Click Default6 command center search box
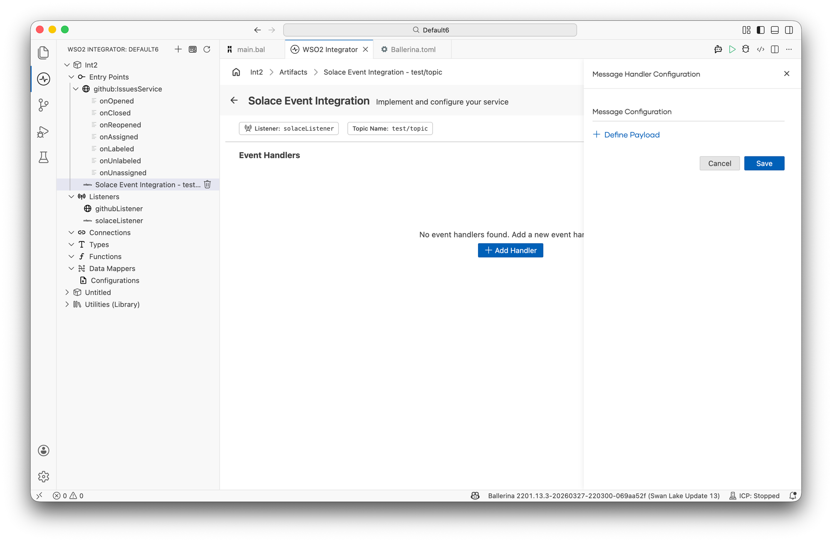 [430, 30]
